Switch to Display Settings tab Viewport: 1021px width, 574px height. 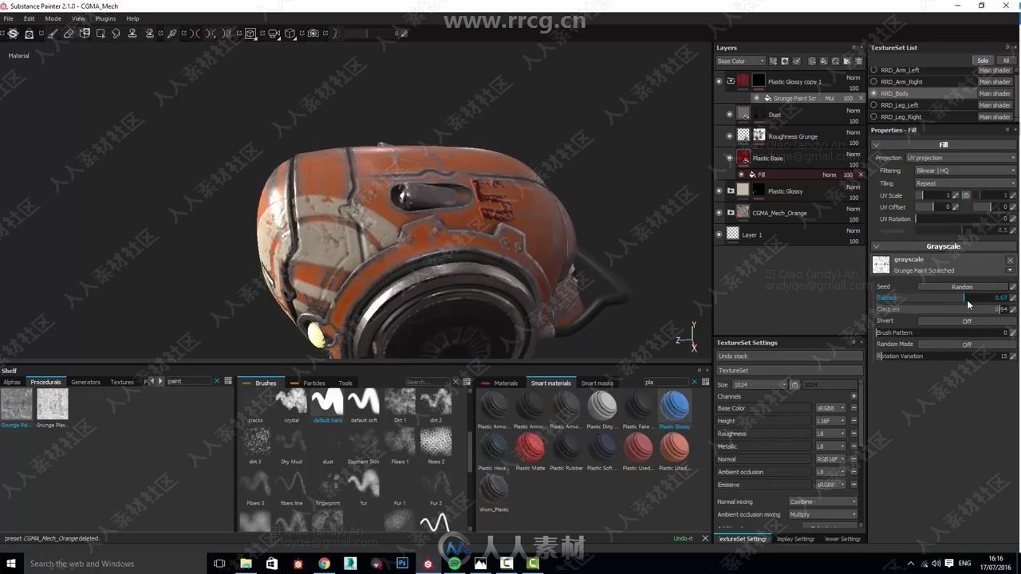point(794,539)
